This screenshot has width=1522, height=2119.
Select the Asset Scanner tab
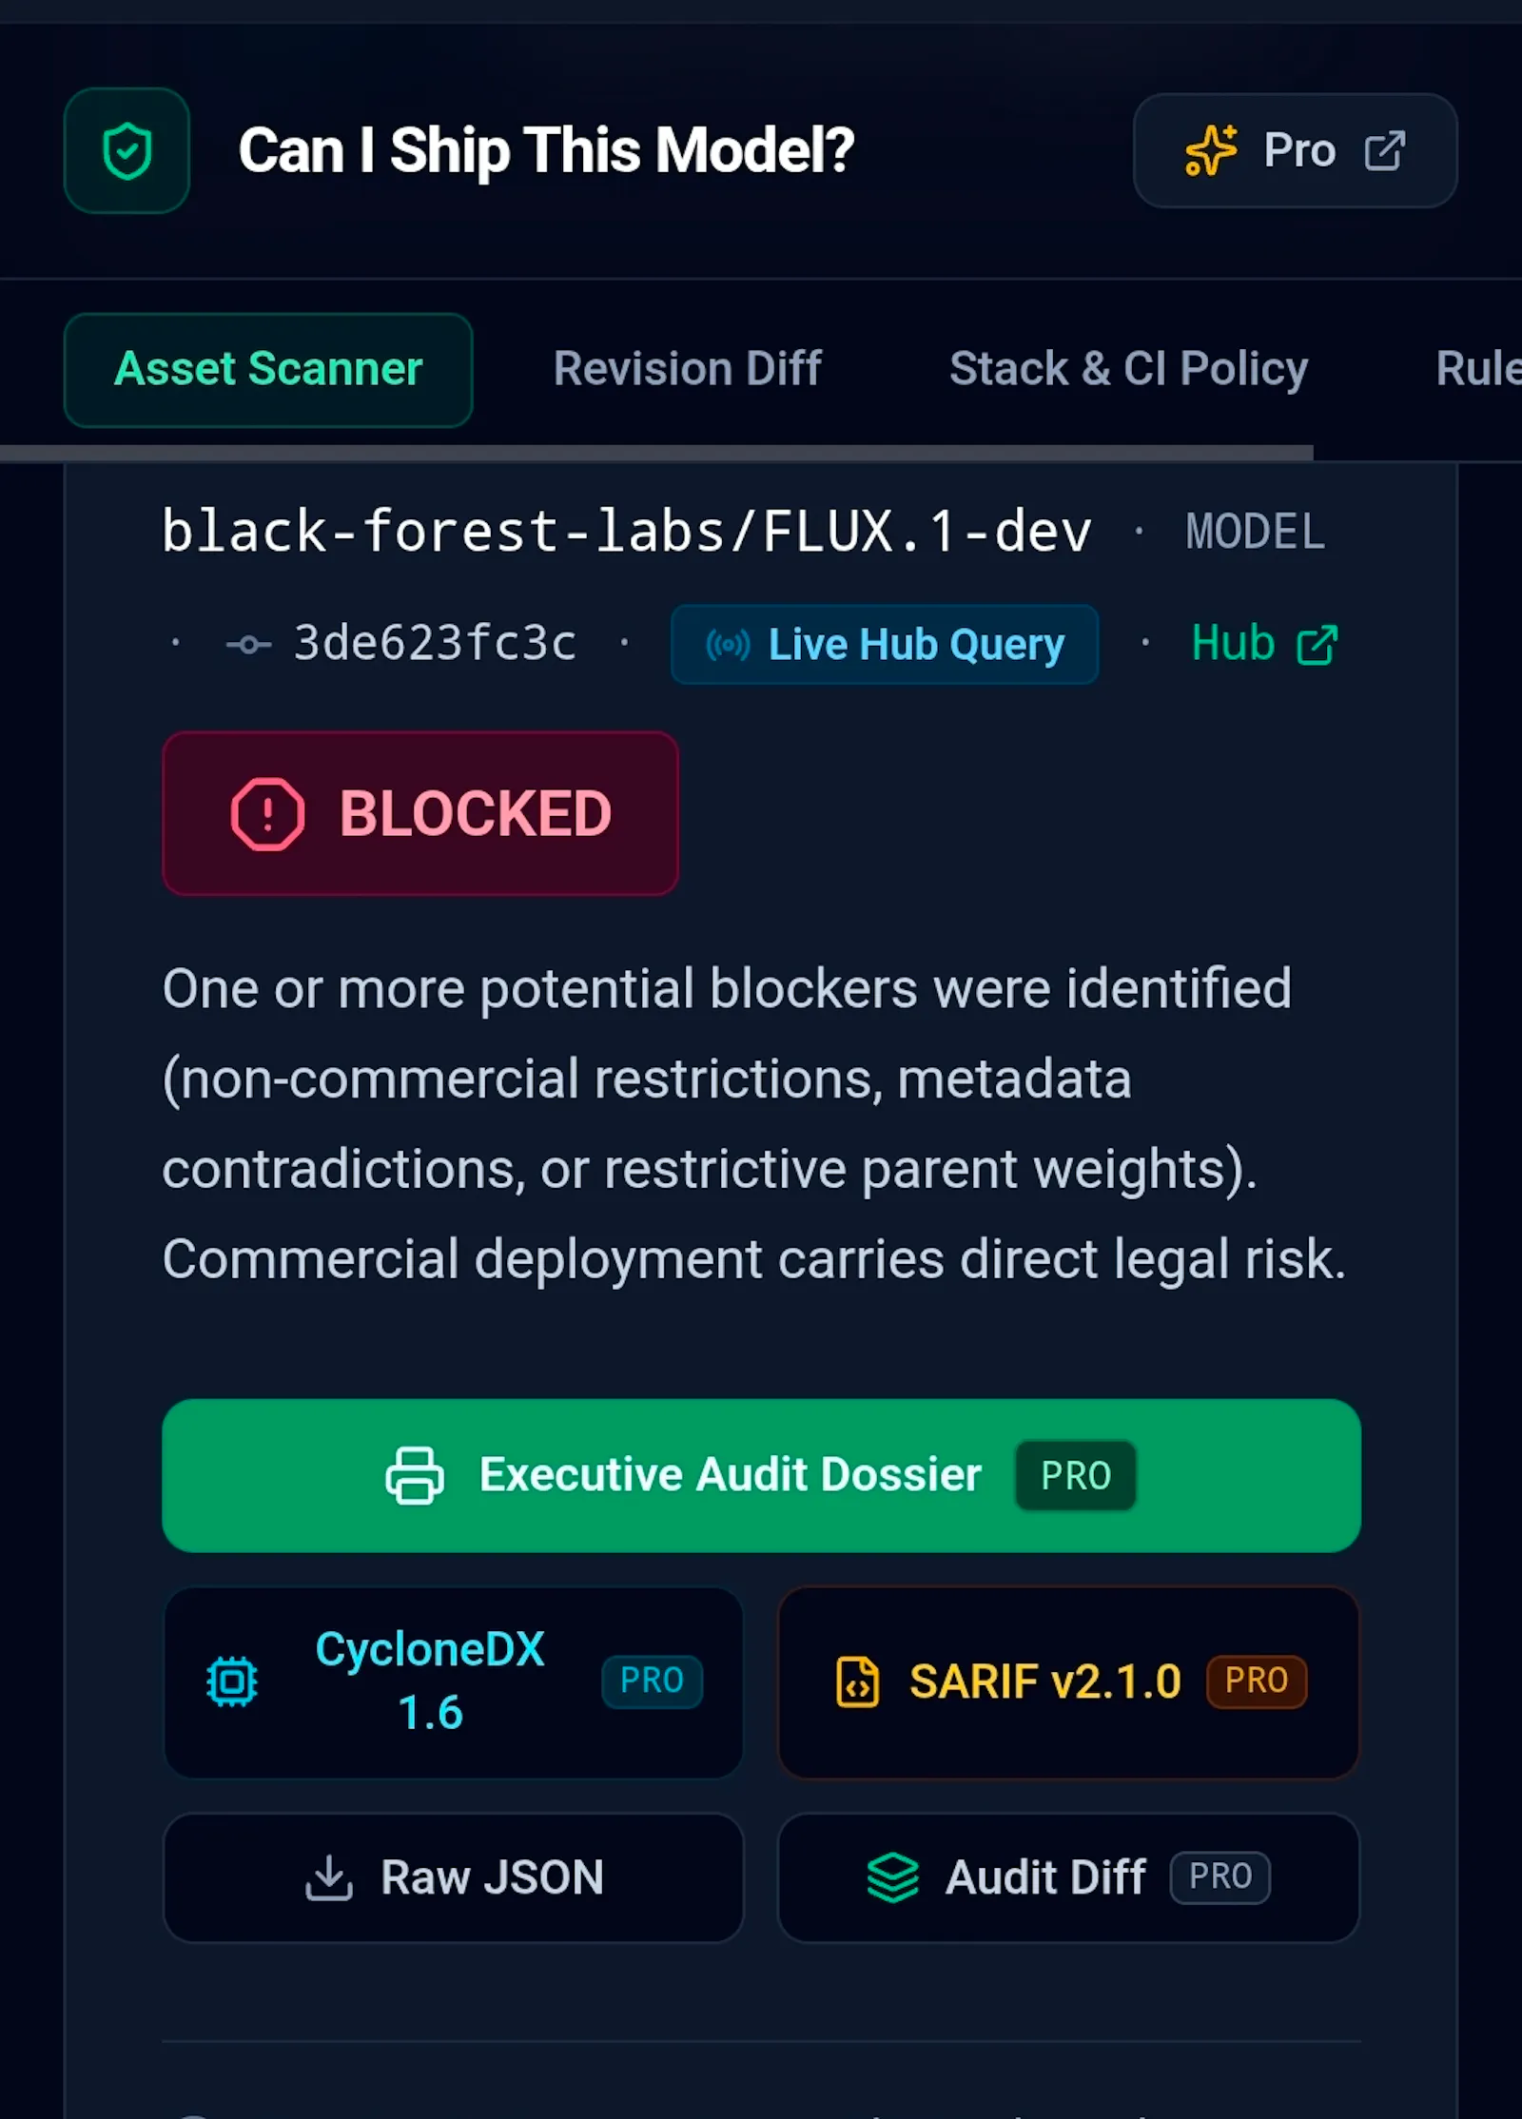[268, 369]
